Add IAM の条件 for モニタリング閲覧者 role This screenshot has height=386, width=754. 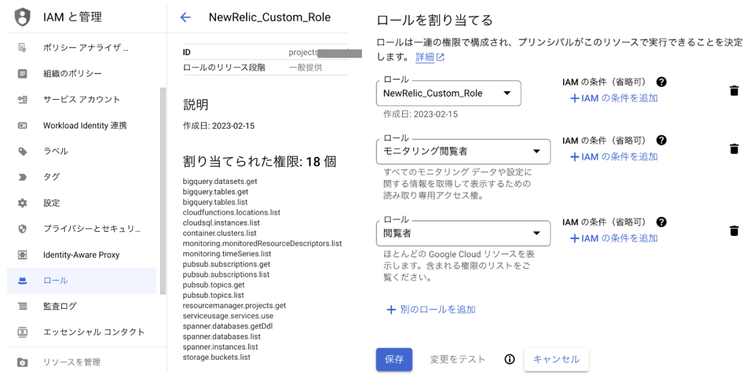point(613,157)
